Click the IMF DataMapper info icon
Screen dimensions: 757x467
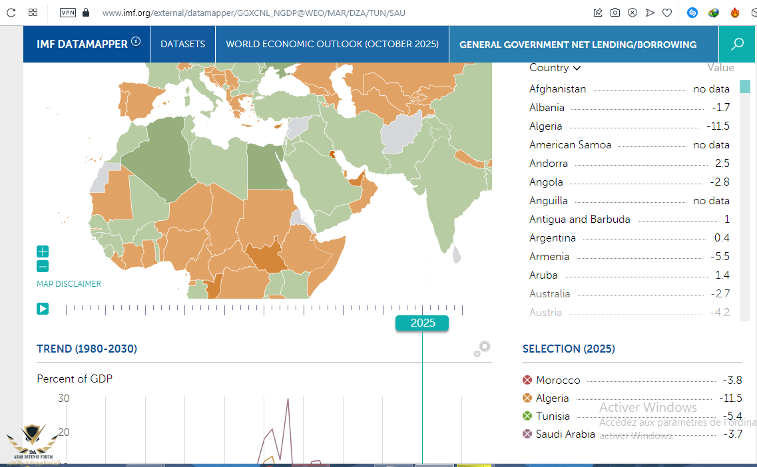(136, 42)
